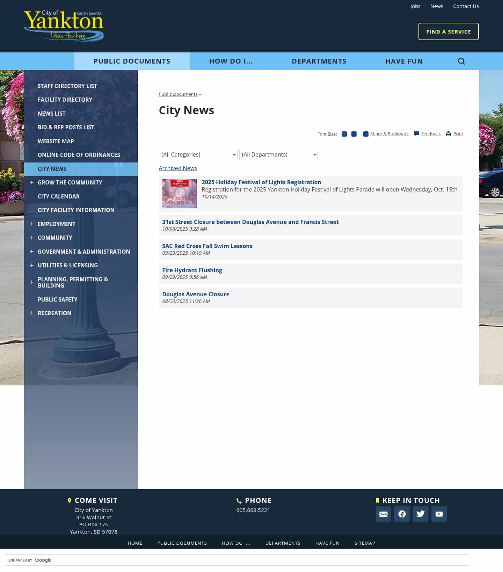This screenshot has width=503, height=572.
Task: Open the email icon under Keep In Touch
Action: click(x=383, y=514)
